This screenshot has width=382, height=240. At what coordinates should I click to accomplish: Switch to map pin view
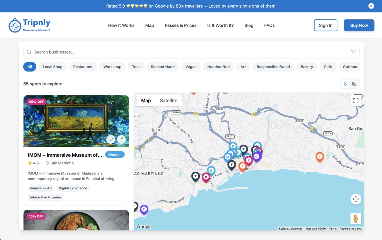346,84
